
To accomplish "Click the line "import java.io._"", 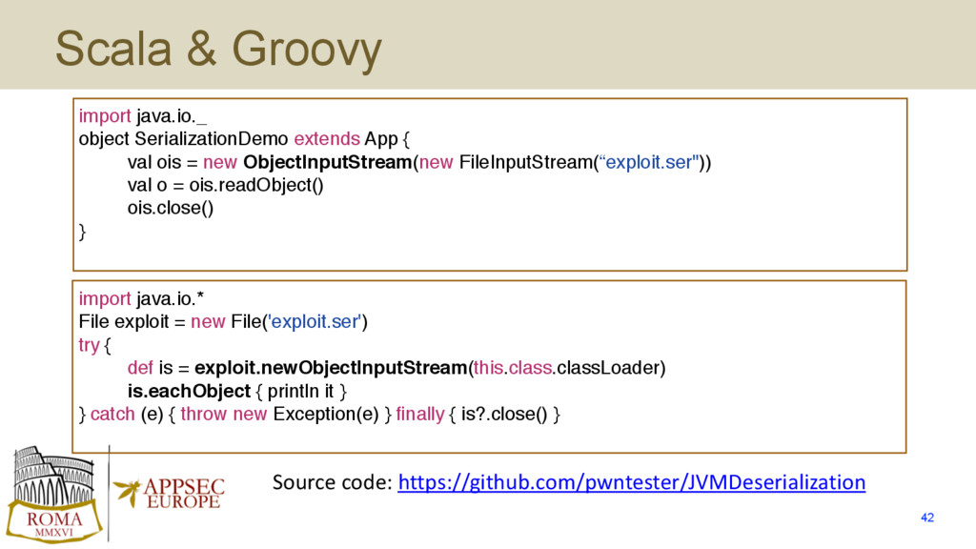I will pyautogui.click(x=143, y=116).
